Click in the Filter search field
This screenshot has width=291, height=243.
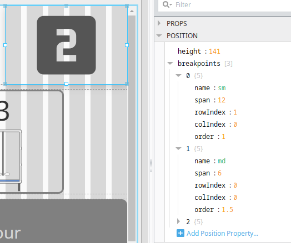coord(232,5)
